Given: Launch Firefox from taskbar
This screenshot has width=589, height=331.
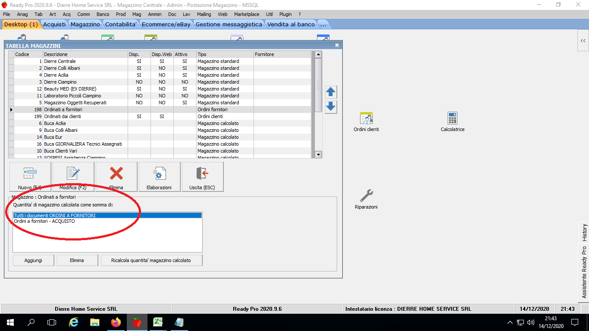Looking at the screenshot, I should [x=116, y=322].
